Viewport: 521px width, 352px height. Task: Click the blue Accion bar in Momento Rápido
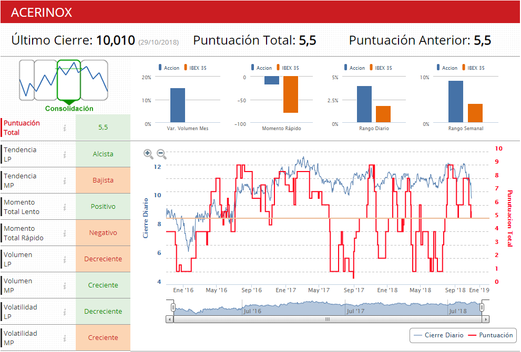tap(272, 80)
